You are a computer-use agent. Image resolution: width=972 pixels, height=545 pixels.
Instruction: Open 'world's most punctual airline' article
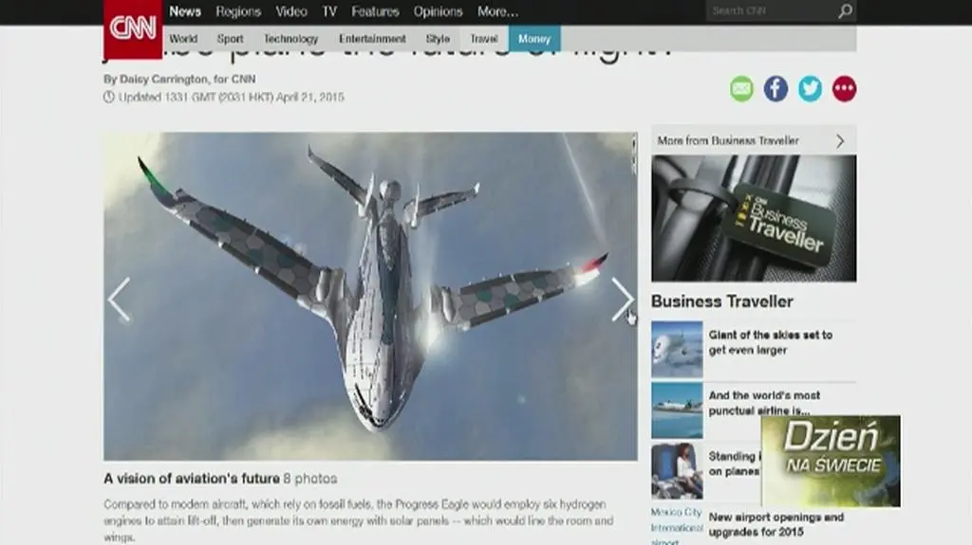pos(764,403)
